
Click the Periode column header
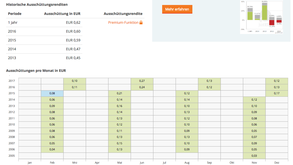pos(15,14)
